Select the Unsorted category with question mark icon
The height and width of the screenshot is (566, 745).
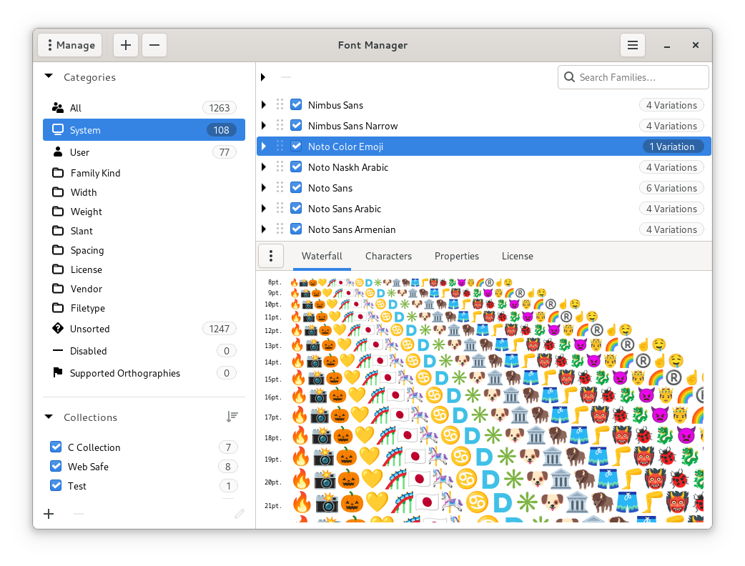click(89, 329)
